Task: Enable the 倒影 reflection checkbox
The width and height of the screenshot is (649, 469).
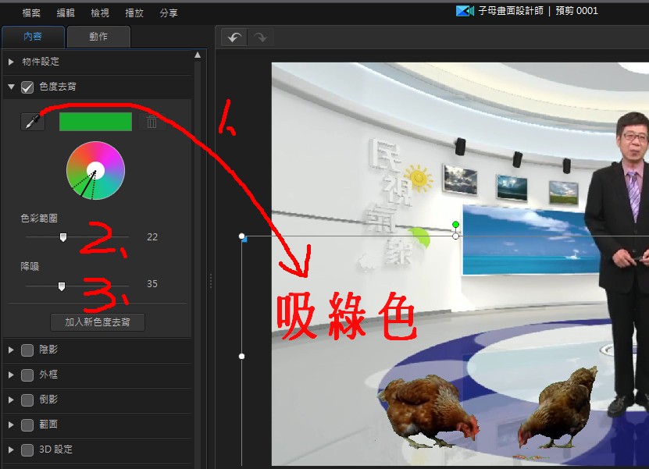Action: point(27,400)
